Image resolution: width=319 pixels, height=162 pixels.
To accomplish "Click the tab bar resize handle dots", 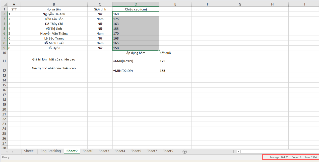I will tap(233, 151).
